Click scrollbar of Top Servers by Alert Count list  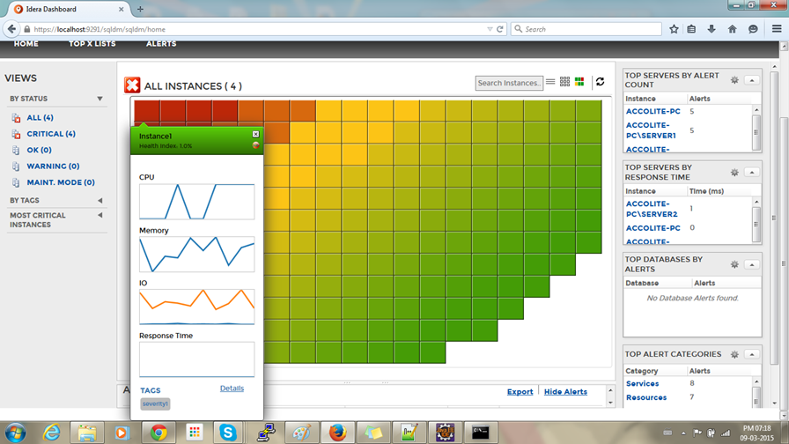click(x=756, y=129)
